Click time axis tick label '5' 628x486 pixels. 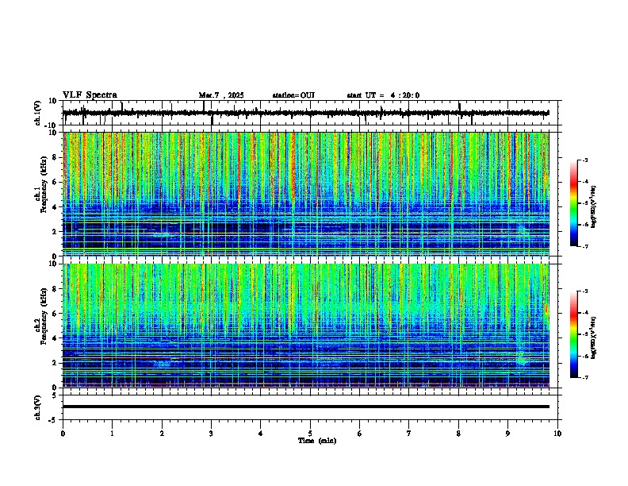click(x=310, y=434)
